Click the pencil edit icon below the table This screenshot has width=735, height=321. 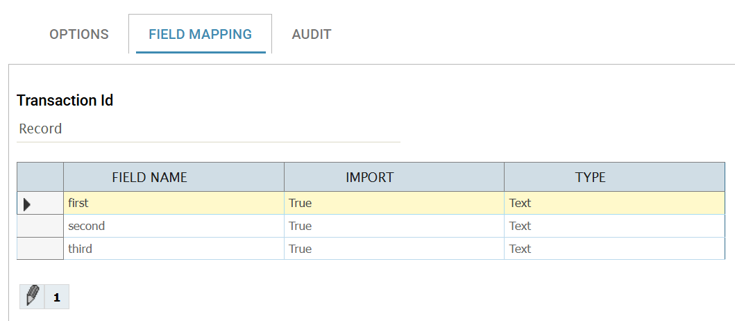(x=32, y=297)
